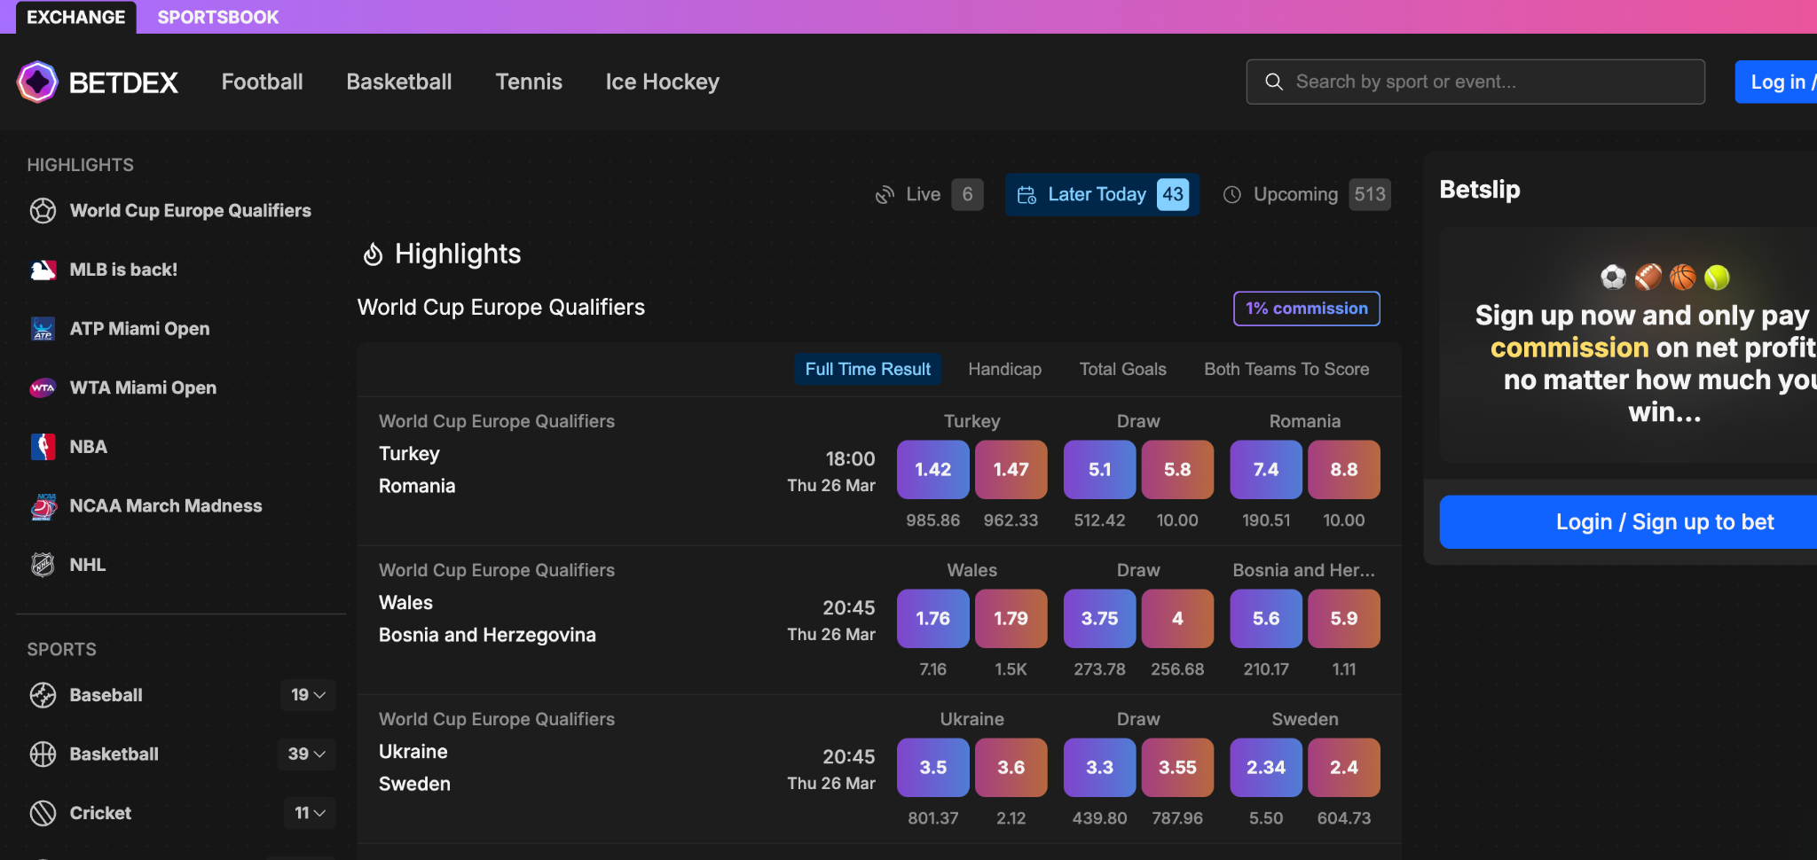
Task: Click the NCAA March Madness logo icon
Action: coord(43,506)
